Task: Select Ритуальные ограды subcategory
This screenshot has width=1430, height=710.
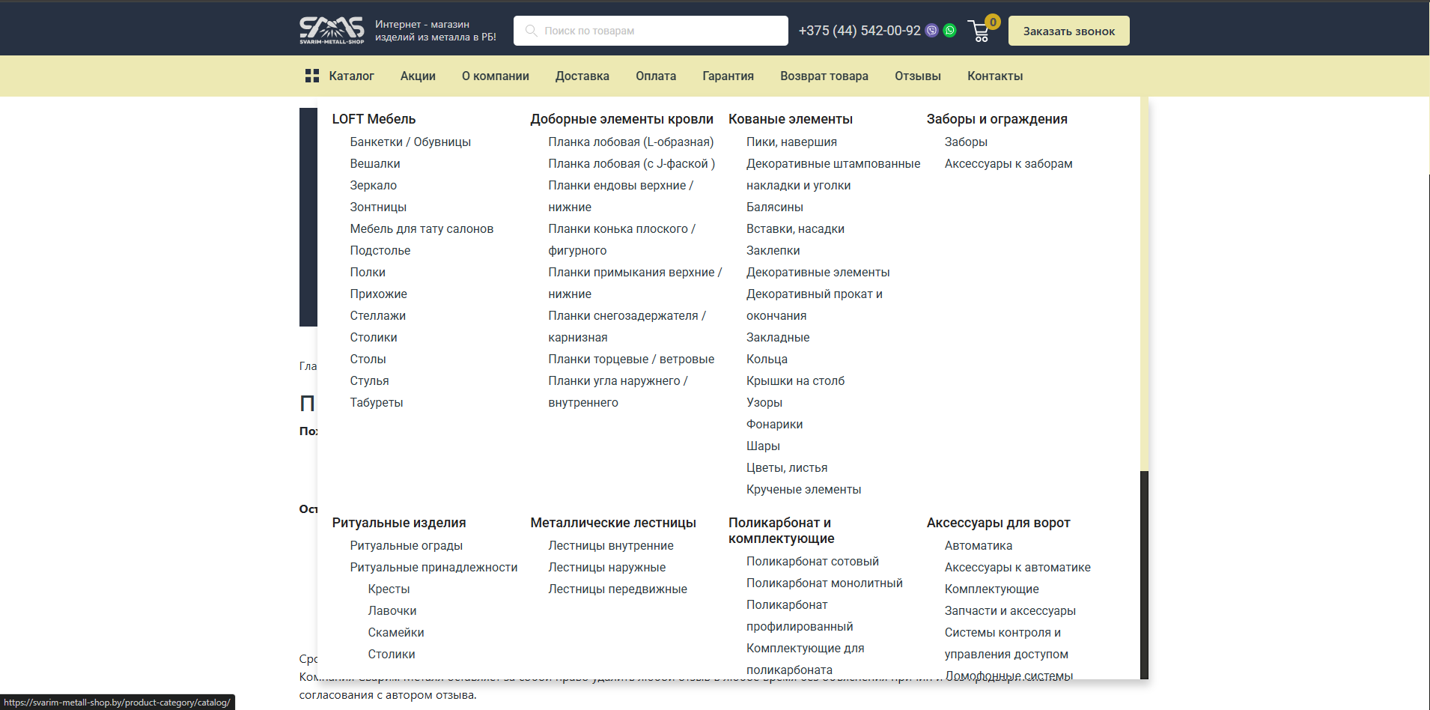Action: pyautogui.click(x=407, y=545)
